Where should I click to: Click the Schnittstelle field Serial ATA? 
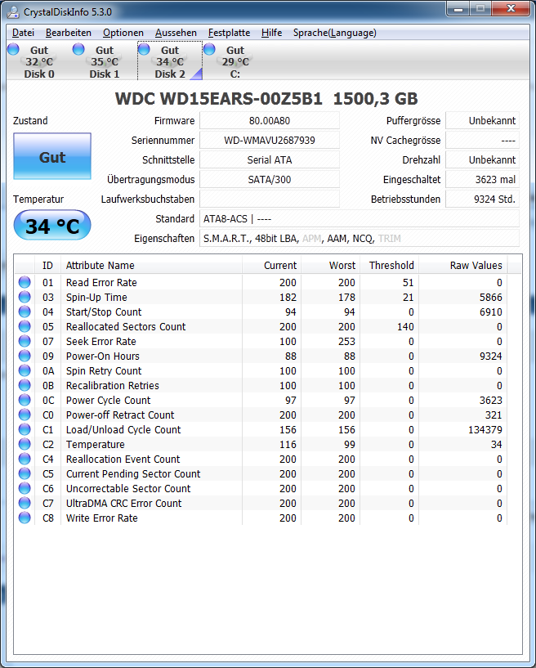(x=270, y=159)
